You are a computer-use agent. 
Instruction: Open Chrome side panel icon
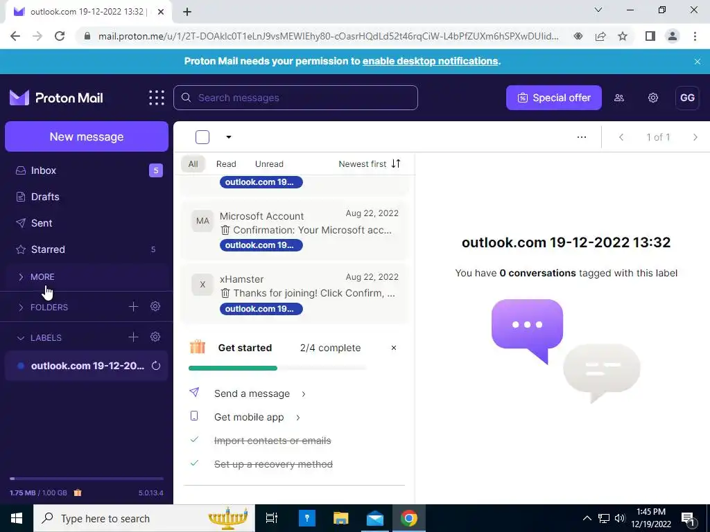tap(650, 36)
